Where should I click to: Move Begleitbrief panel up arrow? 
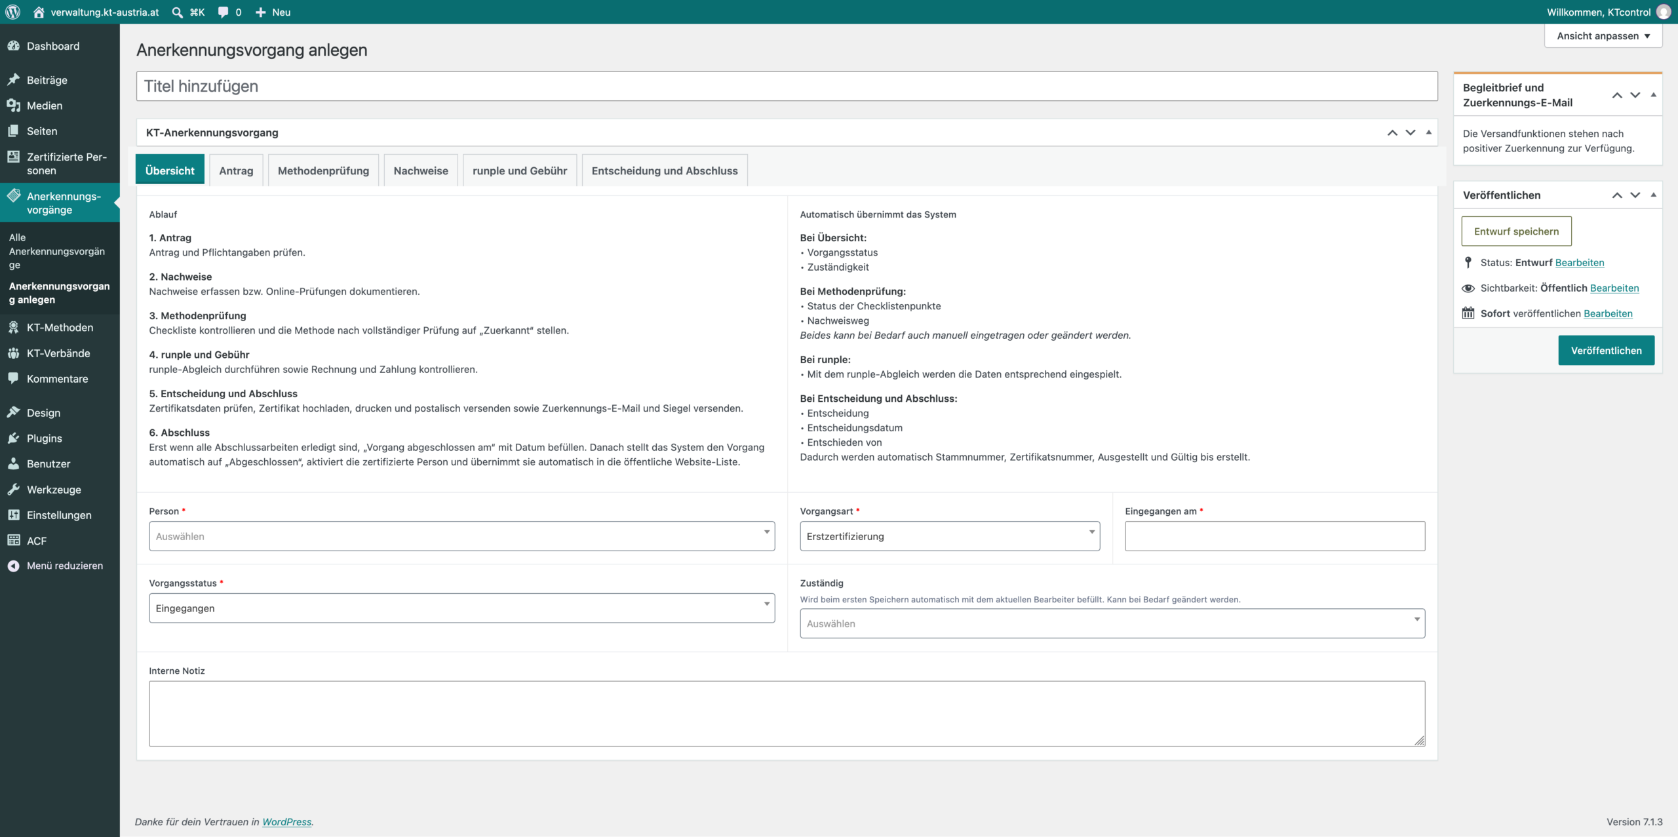(x=1617, y=95)
